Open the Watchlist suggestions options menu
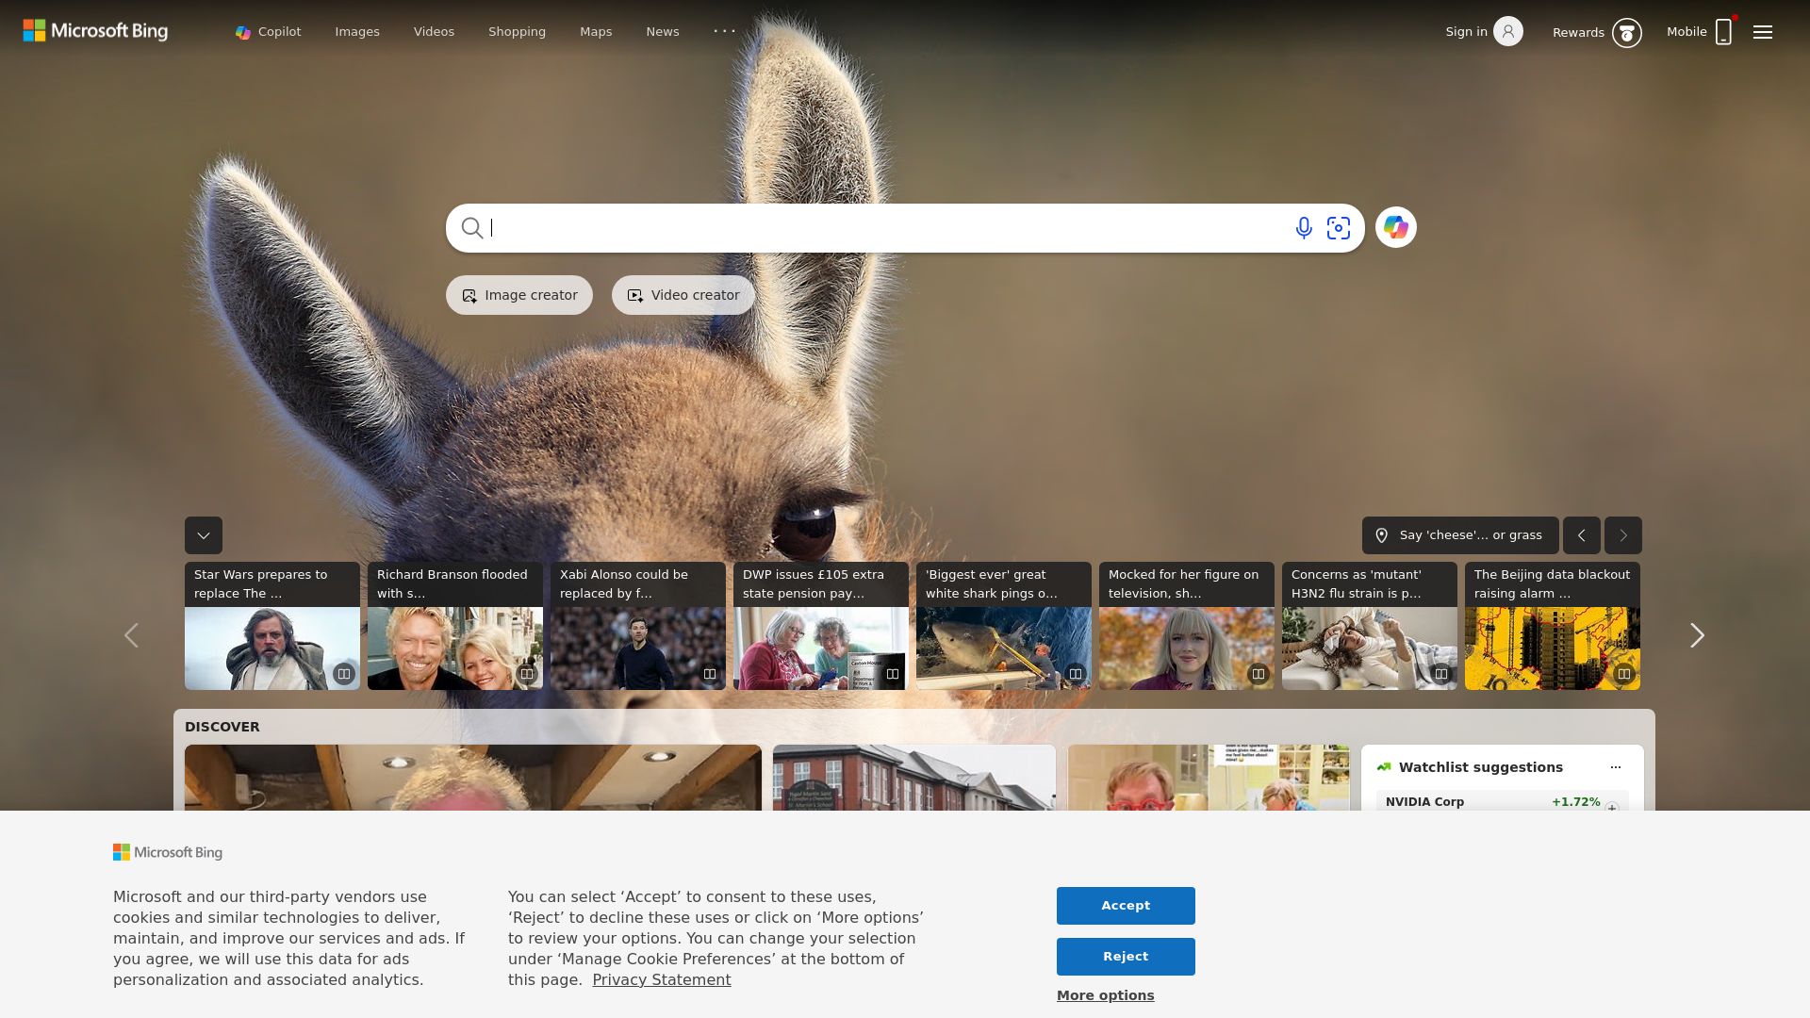Image resolution: width=1810 pixels, height=1018 pixels. (x=1616, y=766)
